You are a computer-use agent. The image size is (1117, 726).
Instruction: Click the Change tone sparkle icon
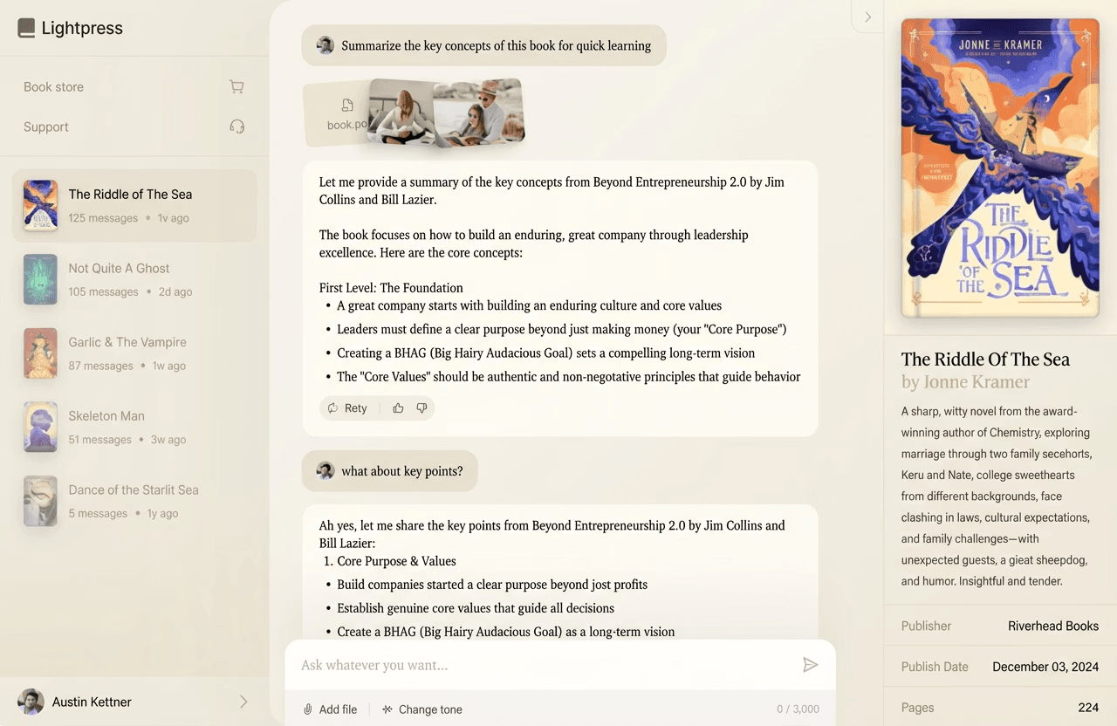pos(386,709)
